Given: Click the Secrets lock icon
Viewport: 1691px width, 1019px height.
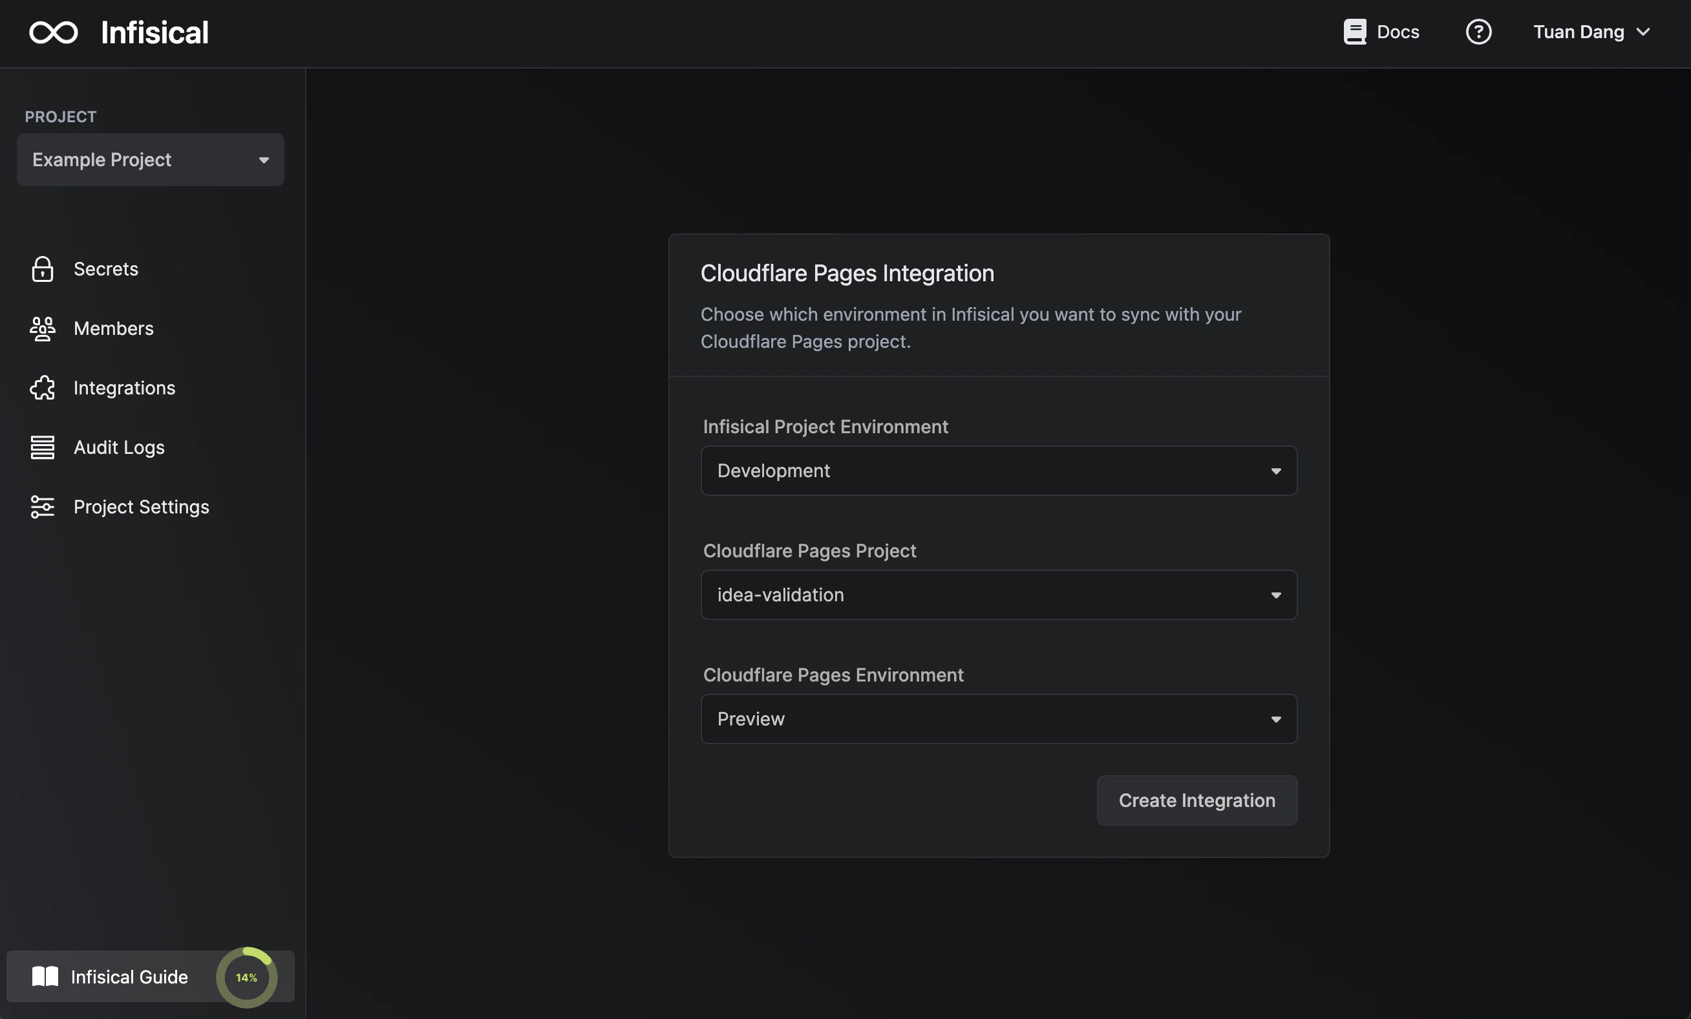Looking at the screenshot, I should tap(43, 269).
